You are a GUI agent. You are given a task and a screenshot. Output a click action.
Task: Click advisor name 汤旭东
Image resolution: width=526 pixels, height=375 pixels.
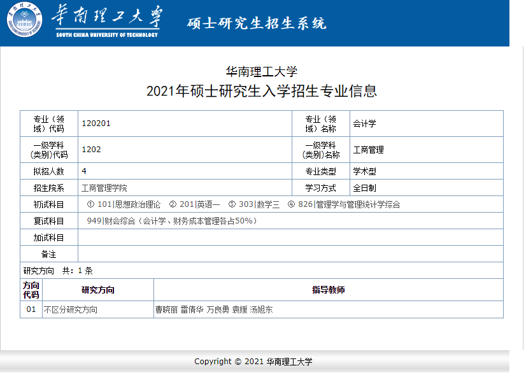[261, 309]
